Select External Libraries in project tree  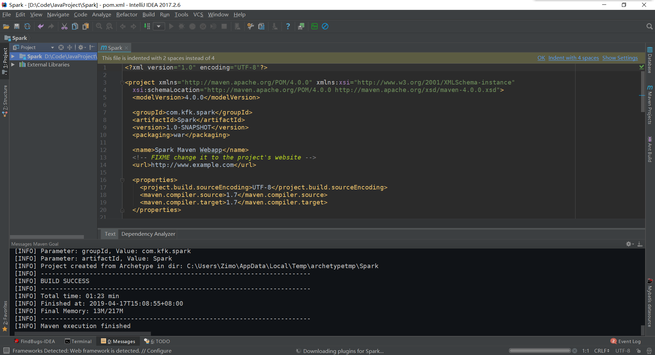coord(48,64)
